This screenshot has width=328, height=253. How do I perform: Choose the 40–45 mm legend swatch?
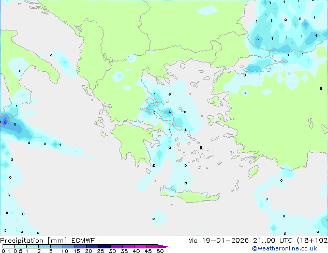[140, 246]
